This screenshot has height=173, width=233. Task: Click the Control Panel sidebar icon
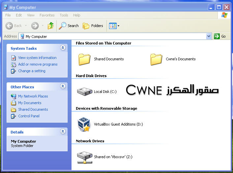[x=13, y=116]
